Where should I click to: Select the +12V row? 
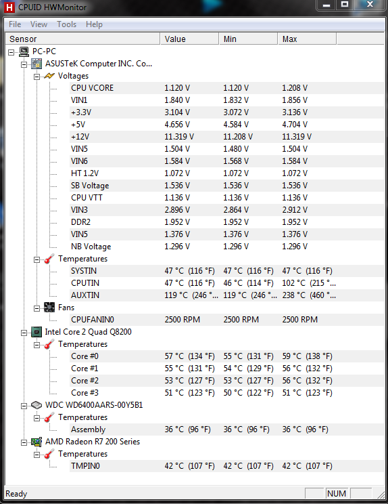(227, 137)
